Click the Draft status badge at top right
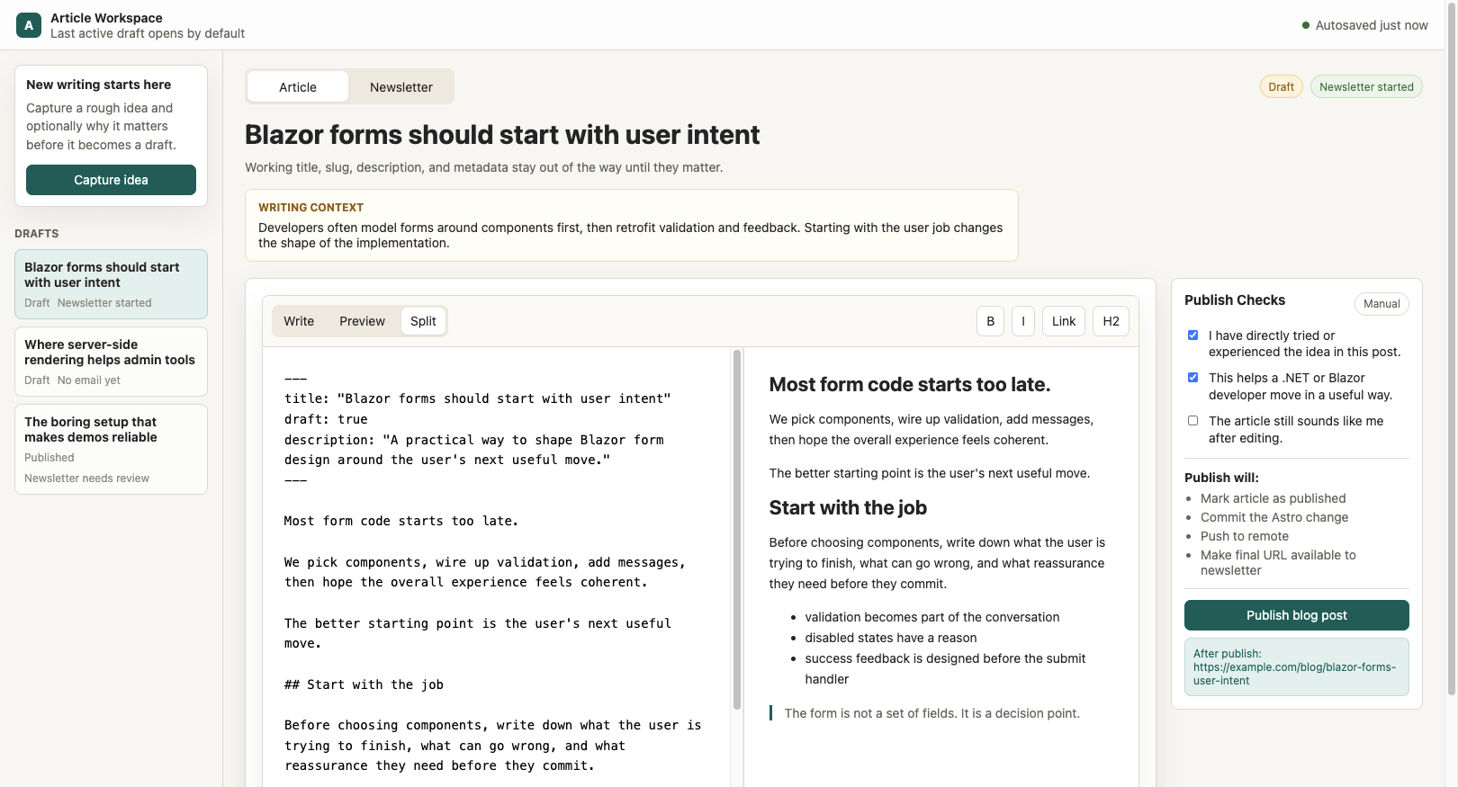This screenshot has width=1458, height=787. [x=1282, y=87]
